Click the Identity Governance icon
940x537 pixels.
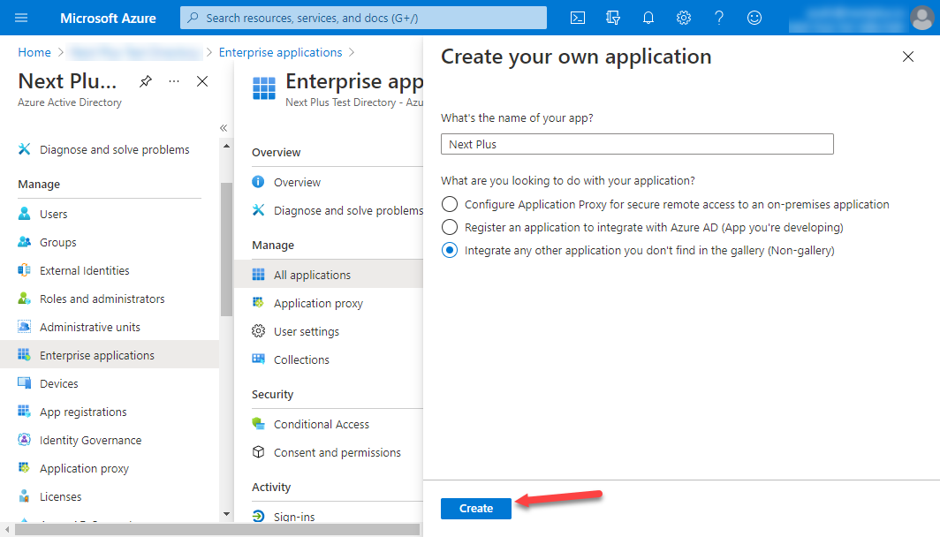coord(24,439)
